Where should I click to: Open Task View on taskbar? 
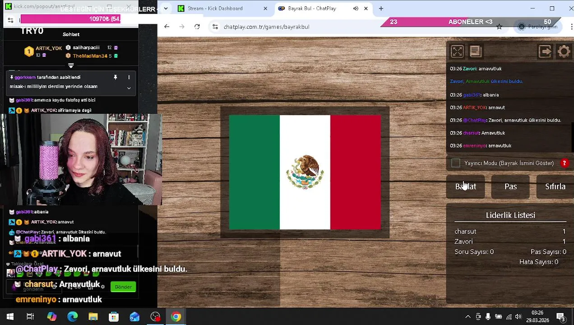pos(30,317)
